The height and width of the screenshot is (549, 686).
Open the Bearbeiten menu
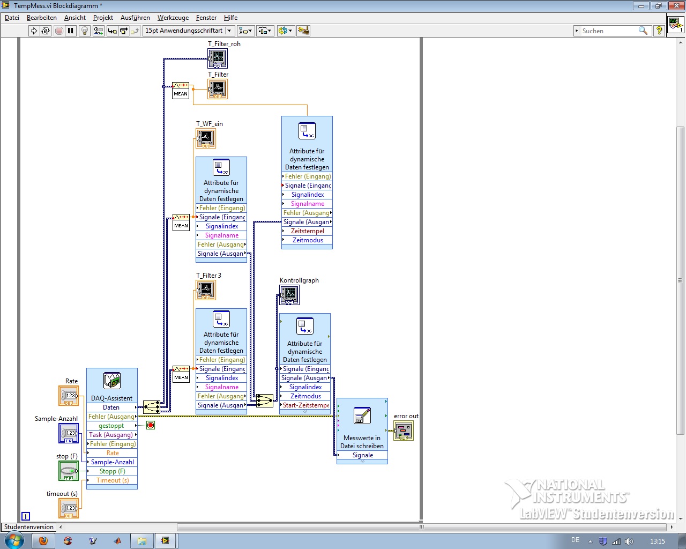tap(41, 18)
